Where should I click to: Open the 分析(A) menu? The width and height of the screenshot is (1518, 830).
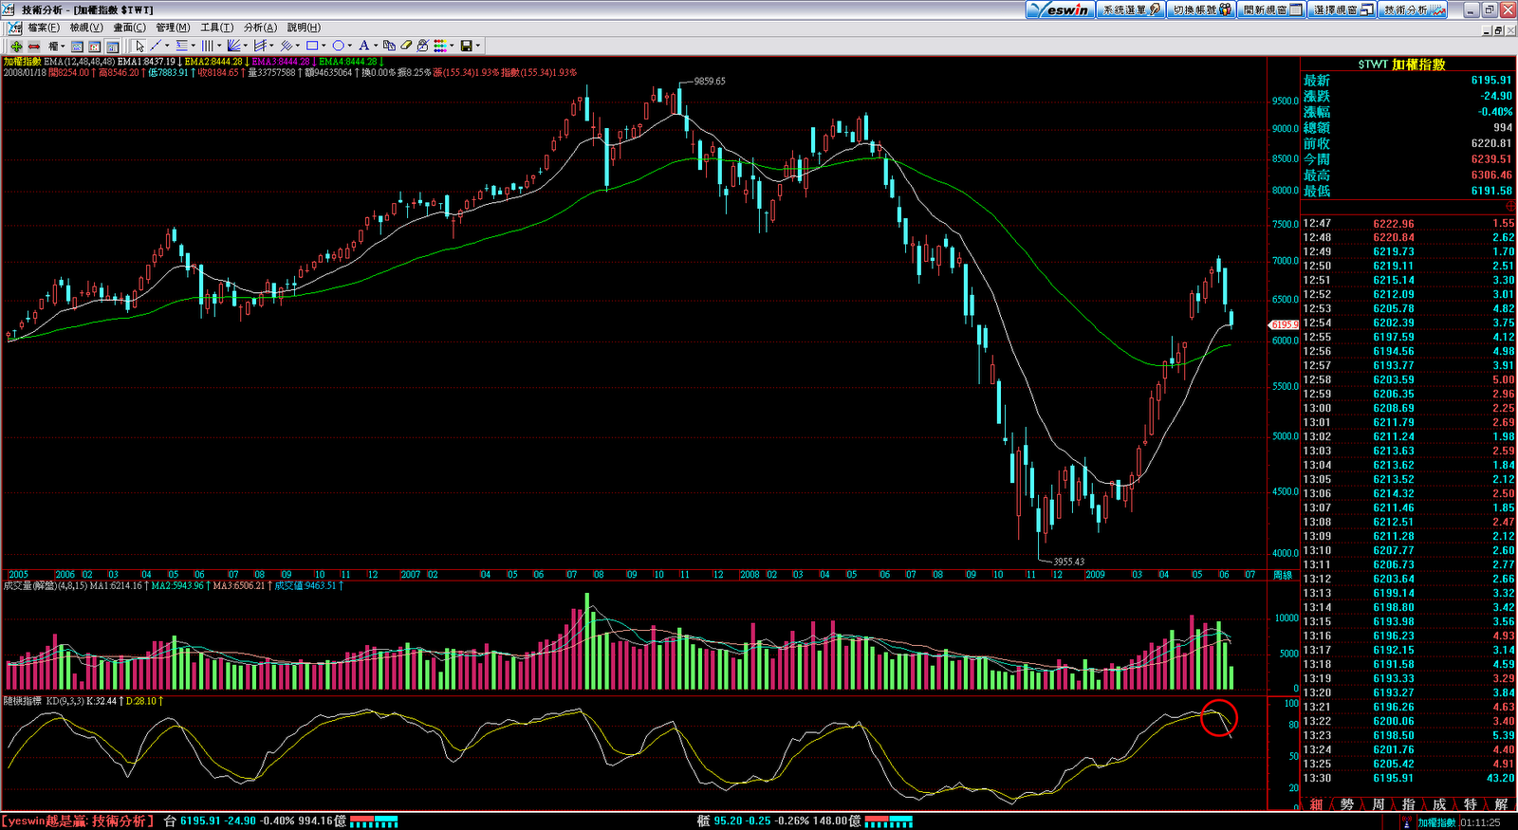260,28
